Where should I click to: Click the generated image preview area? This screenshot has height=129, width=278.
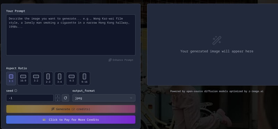[213, 45]
